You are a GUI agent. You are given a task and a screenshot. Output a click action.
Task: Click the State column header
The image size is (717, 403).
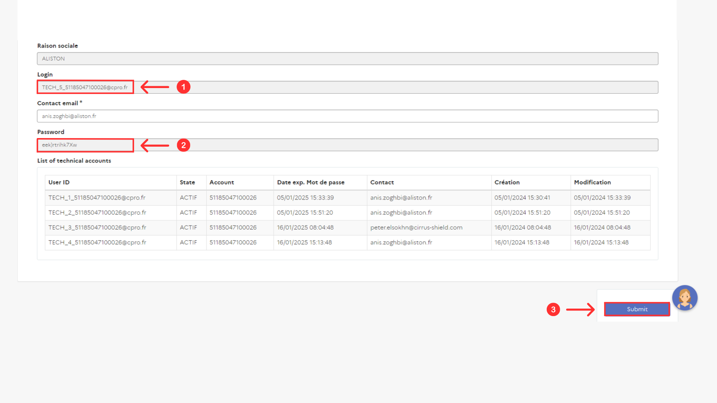click(x=187, y=182)
